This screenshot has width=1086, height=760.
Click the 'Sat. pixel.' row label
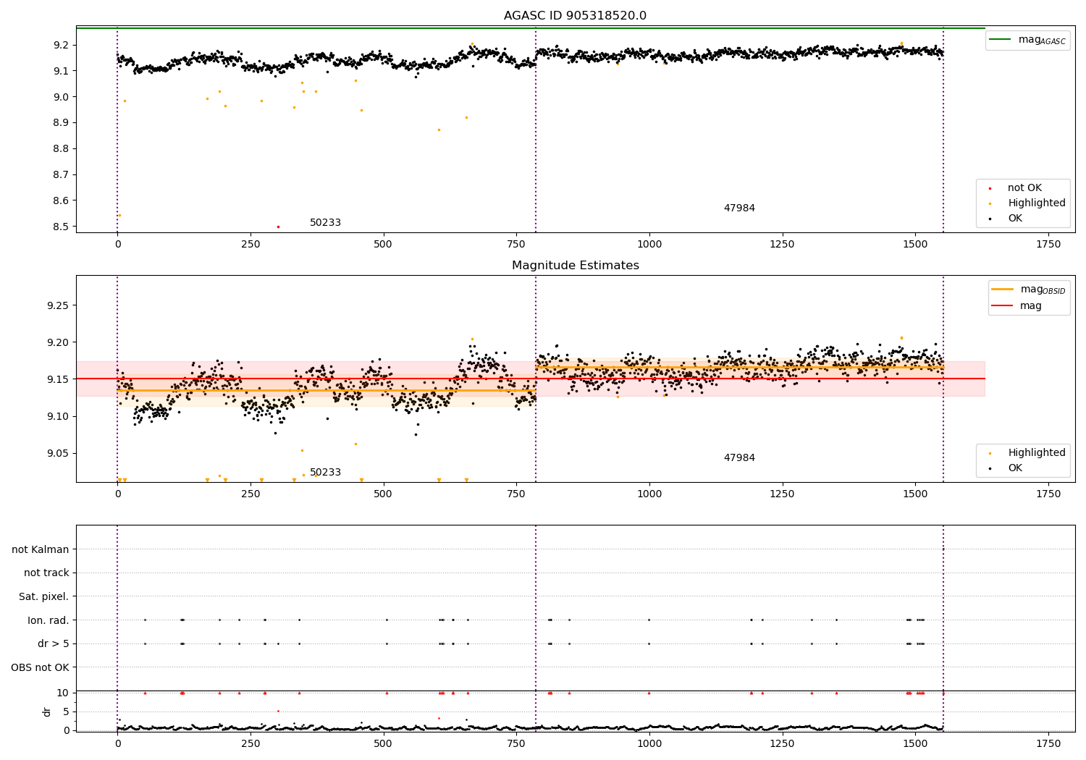(x=44, y=597)
